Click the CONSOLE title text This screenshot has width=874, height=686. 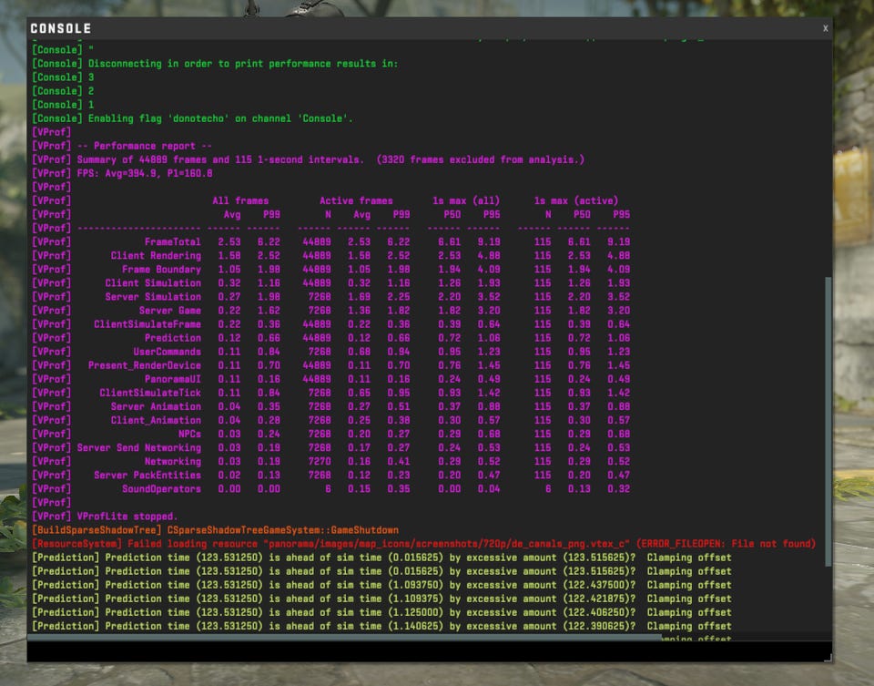tap(60, 28)
